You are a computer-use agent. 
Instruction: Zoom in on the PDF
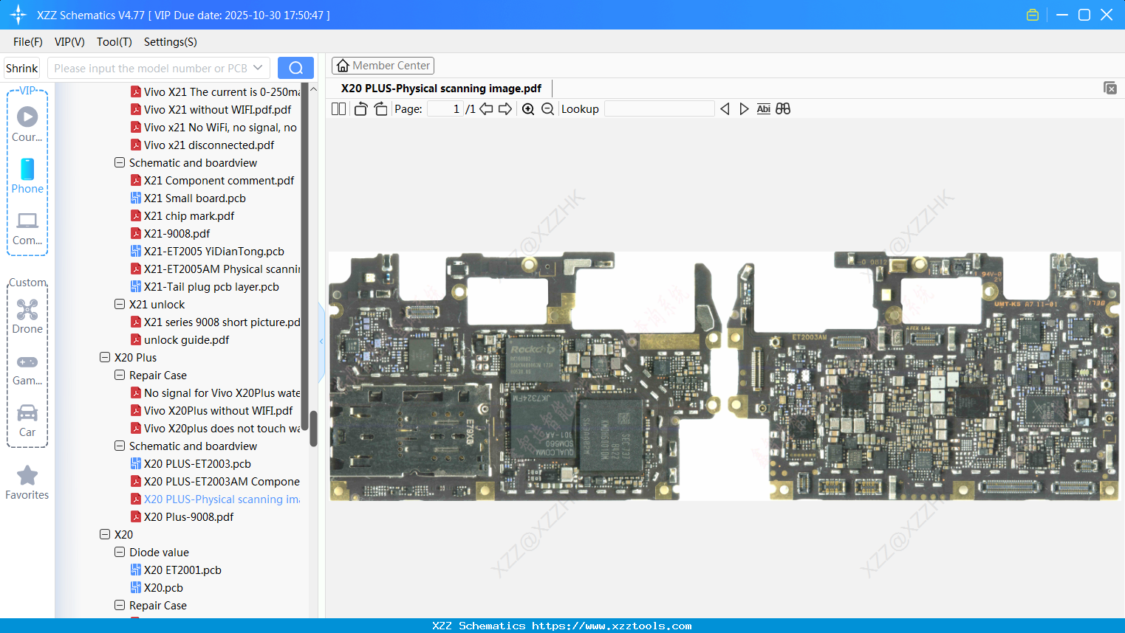click(528, 109)
